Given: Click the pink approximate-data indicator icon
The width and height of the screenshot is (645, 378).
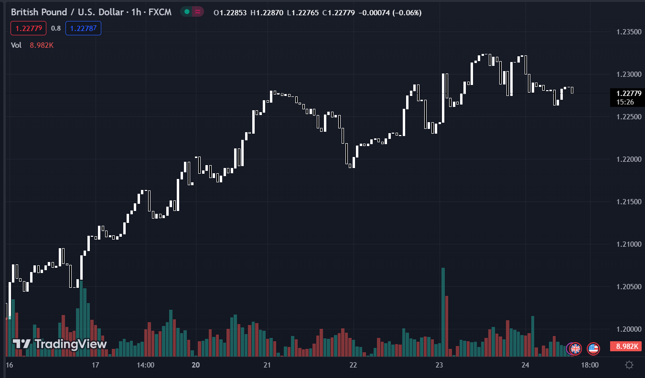Looking at the screenshot, I should pyautogui.click(x=197, y=12).
